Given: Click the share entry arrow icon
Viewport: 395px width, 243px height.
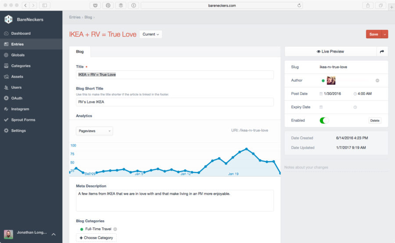Looking at the screenshot, I should tap(382, 51).
